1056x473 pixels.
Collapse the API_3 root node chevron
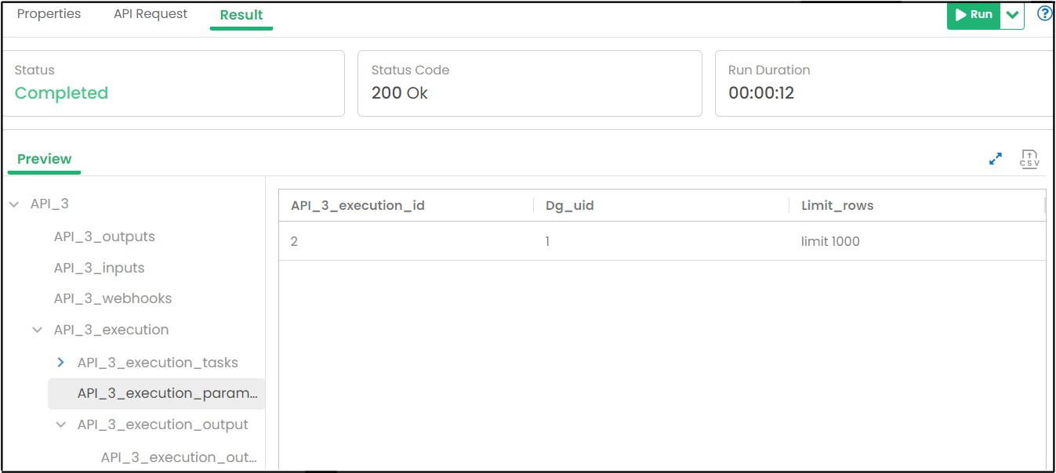(14, 204)
